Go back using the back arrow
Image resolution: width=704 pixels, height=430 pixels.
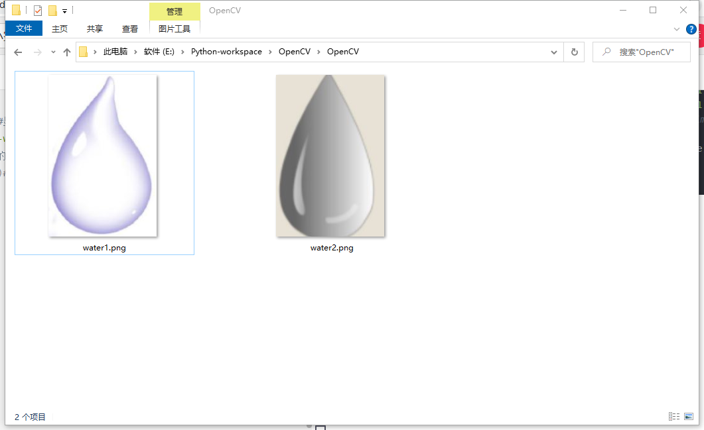click(18, 52)
